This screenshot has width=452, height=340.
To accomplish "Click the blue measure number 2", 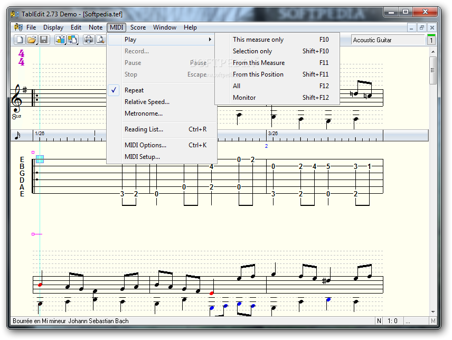I will click(x=266, y=146).
